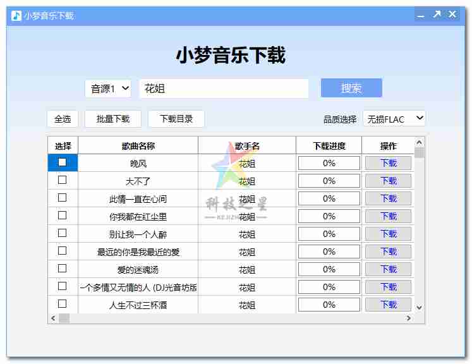Tick the checkbox for 人生不过三杯酒

[63, 304]
